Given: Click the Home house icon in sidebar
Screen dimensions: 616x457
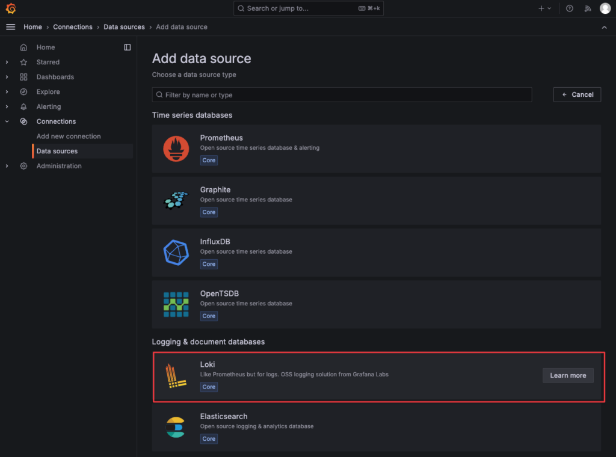Looking at the screenshot, I should point(23,47).
